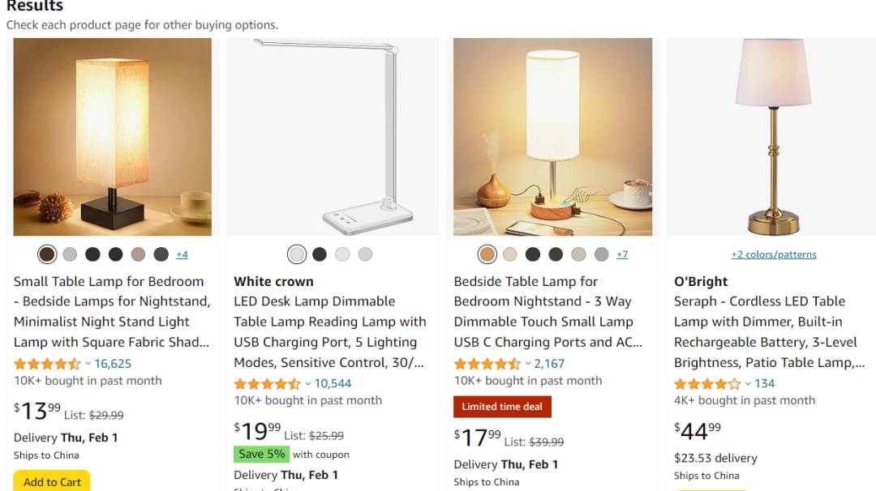The image size is (876, 491).
Task: Pick the beige swatch under the dimmable touch lamp
Action: (x=510, y=254)
